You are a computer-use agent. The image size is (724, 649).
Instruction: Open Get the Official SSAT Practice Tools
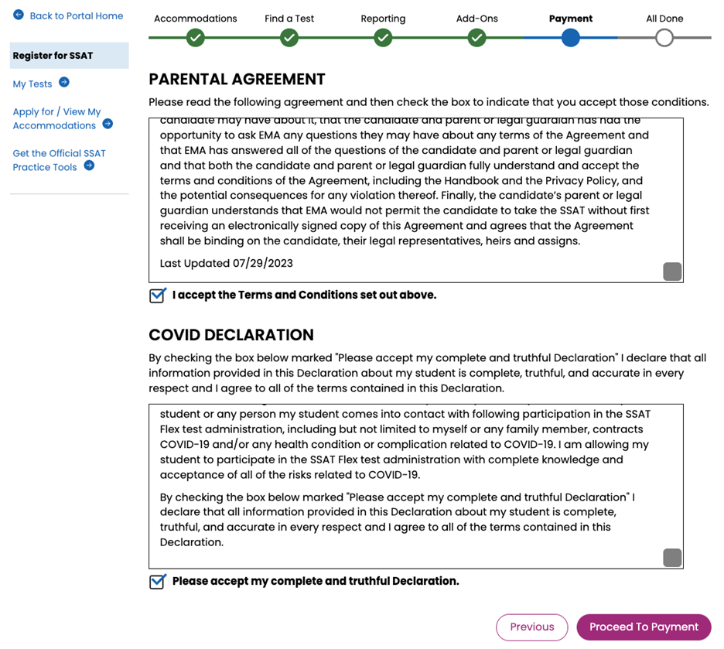[x=59, y=160]
